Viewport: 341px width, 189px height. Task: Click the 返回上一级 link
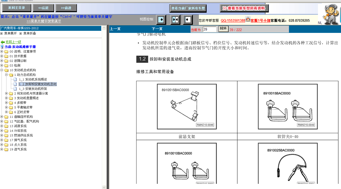[13, 42]
